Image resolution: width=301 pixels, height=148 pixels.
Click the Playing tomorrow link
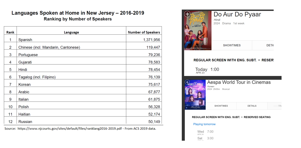pyautogui.click(x=204, y=124)
